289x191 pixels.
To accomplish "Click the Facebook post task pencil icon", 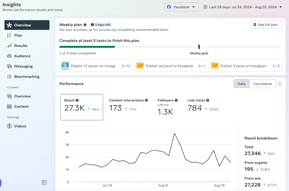I will tap(140, 66).
